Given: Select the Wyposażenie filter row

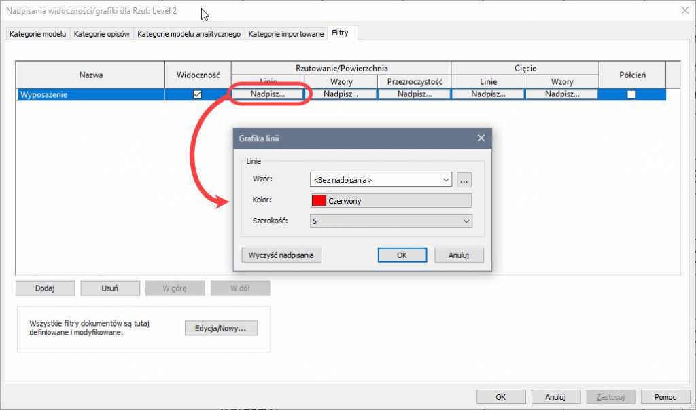Looking at the screenshot, I should (88, 95).
